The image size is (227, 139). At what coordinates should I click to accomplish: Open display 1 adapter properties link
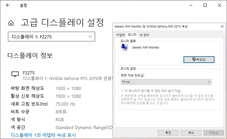[43, 135]
